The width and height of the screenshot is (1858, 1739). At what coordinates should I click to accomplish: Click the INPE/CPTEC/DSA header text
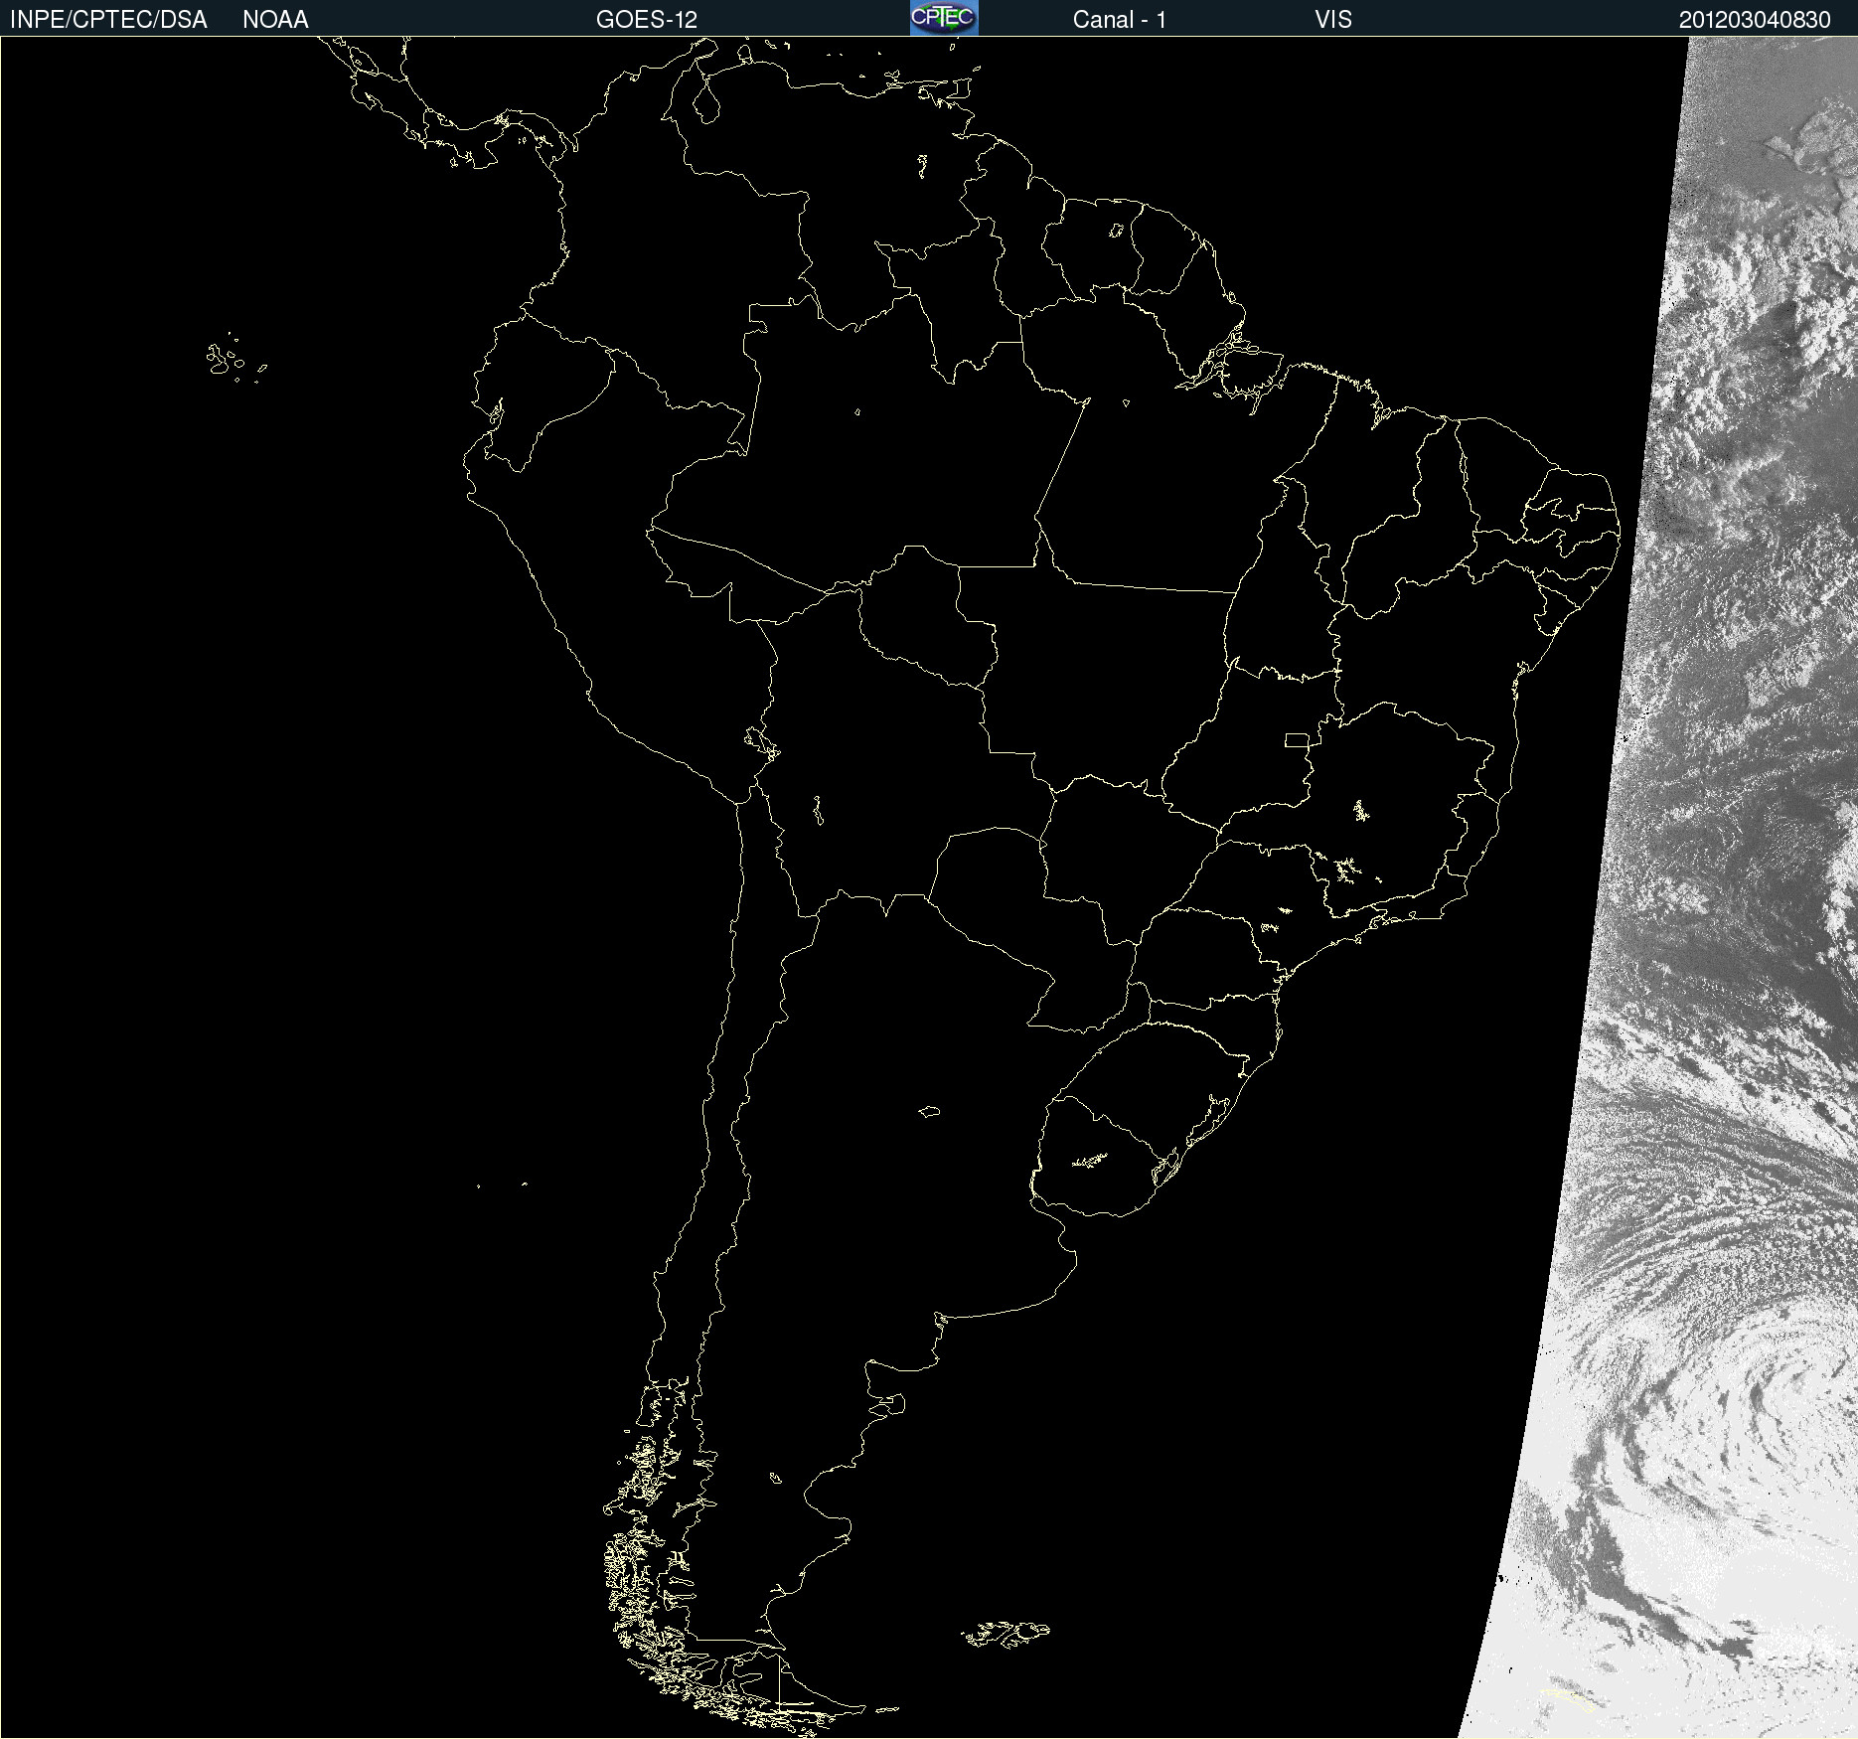pos(108,20)
